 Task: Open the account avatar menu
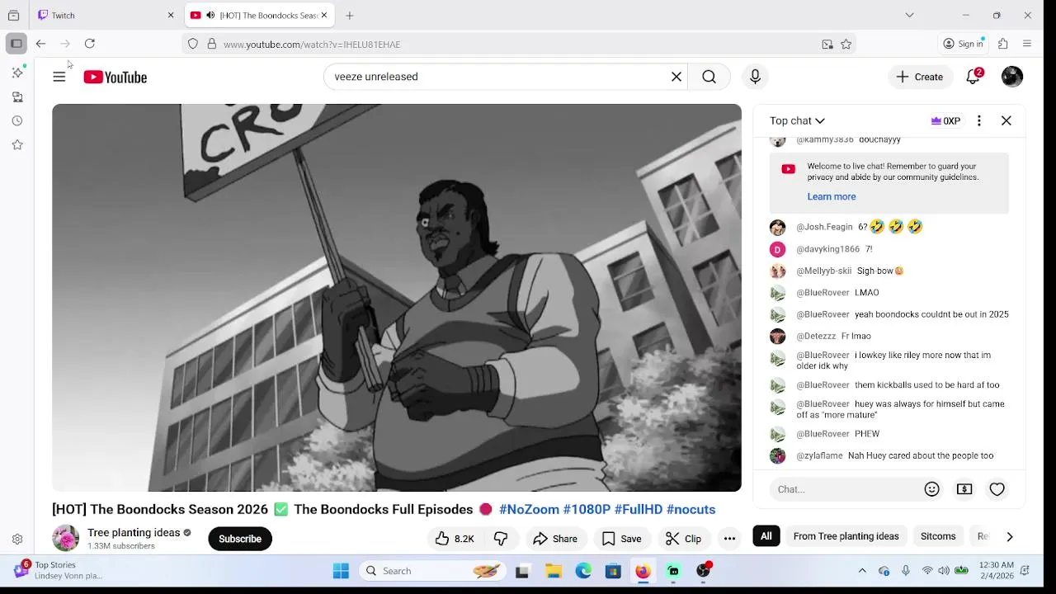[1012, 77]
